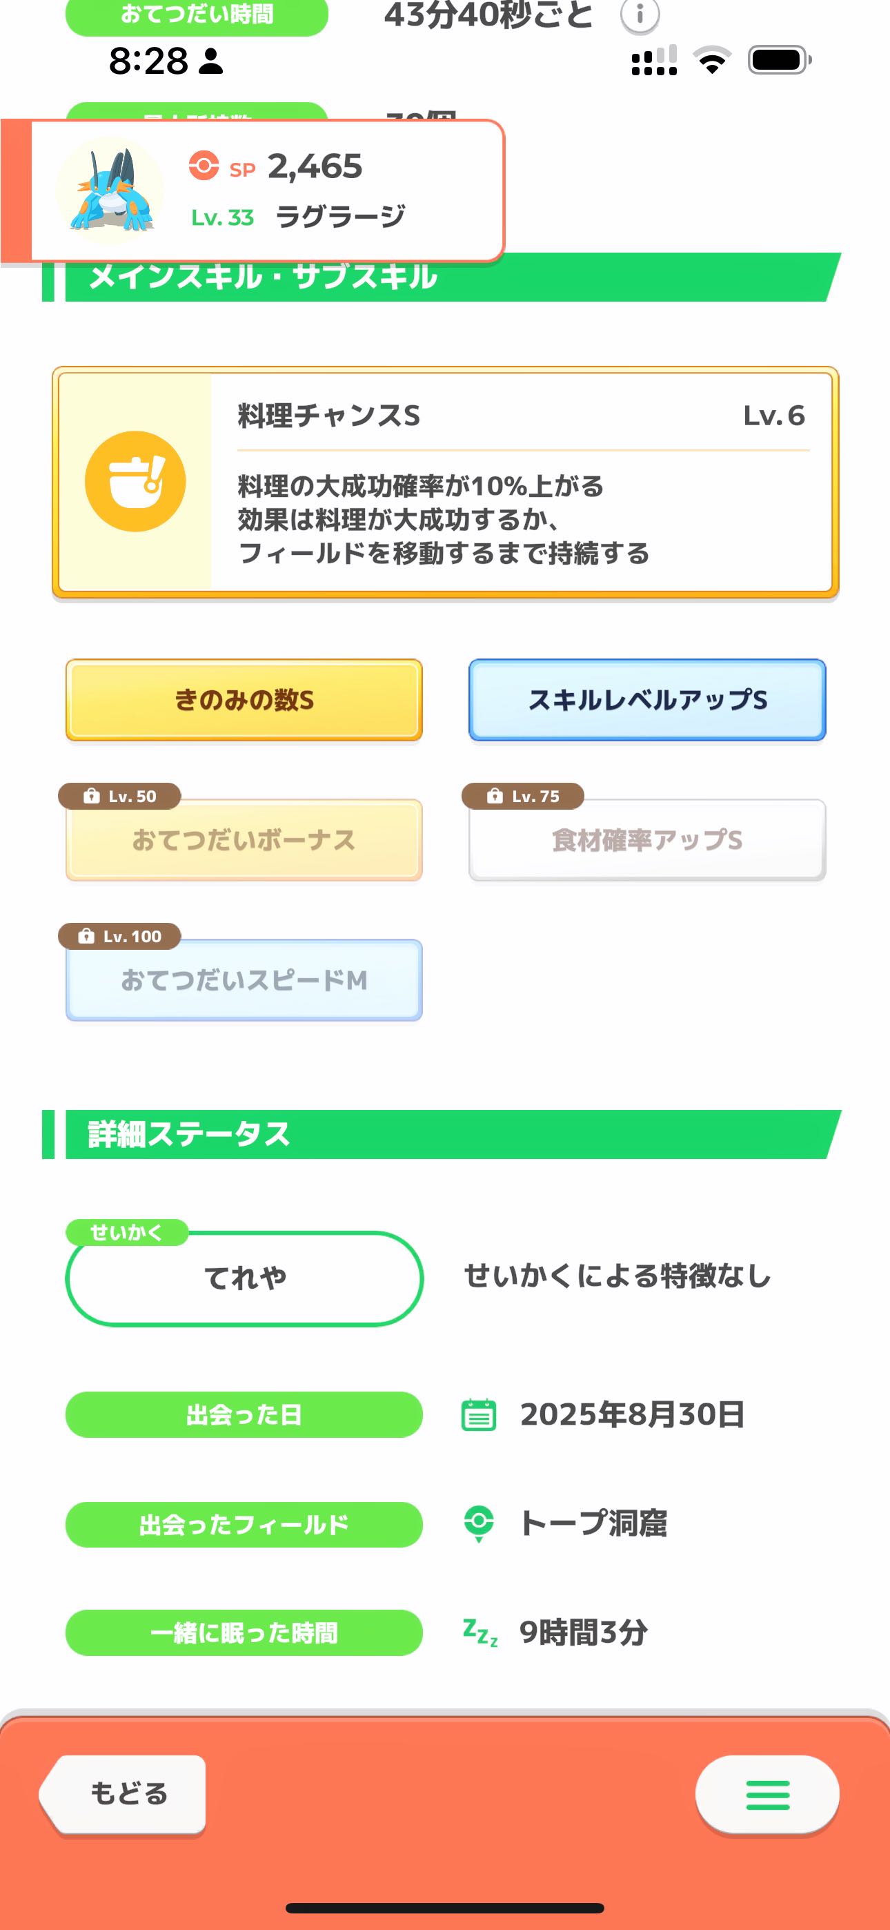Tap the location pin by トープ洞窟

pyautogui.click(x=479, y=1523)
